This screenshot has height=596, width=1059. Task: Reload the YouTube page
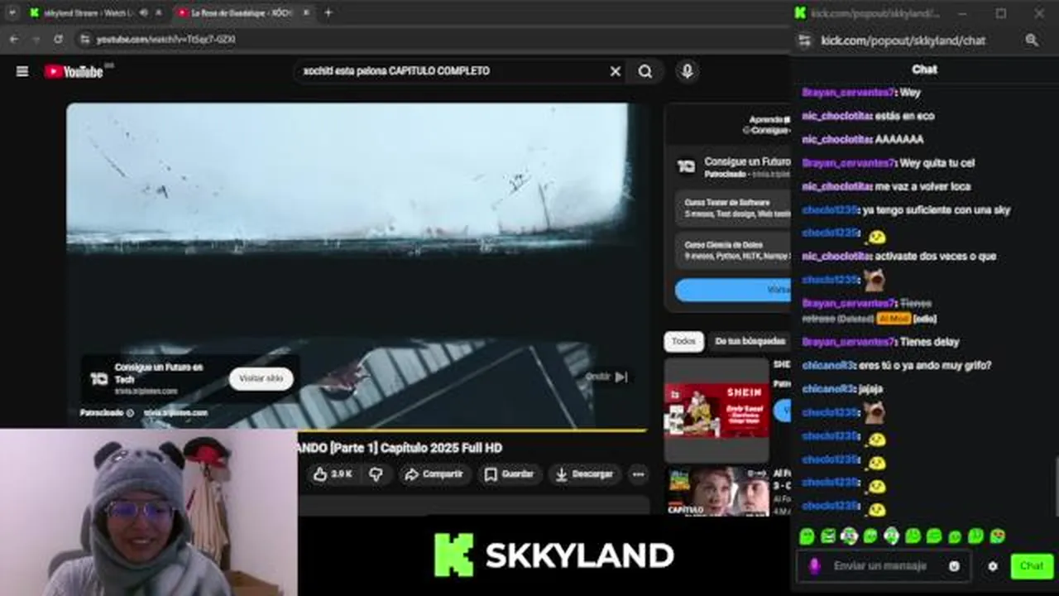[58, 39]
